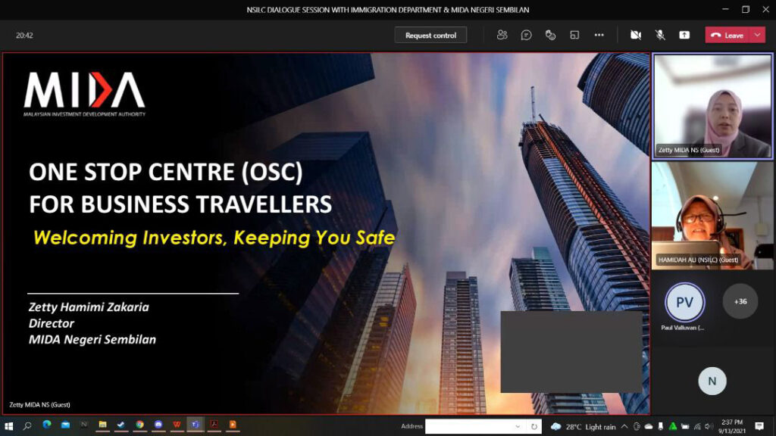Click the meeting timer 20:42
Screen dimensions: 776x436
pos(24,36)
